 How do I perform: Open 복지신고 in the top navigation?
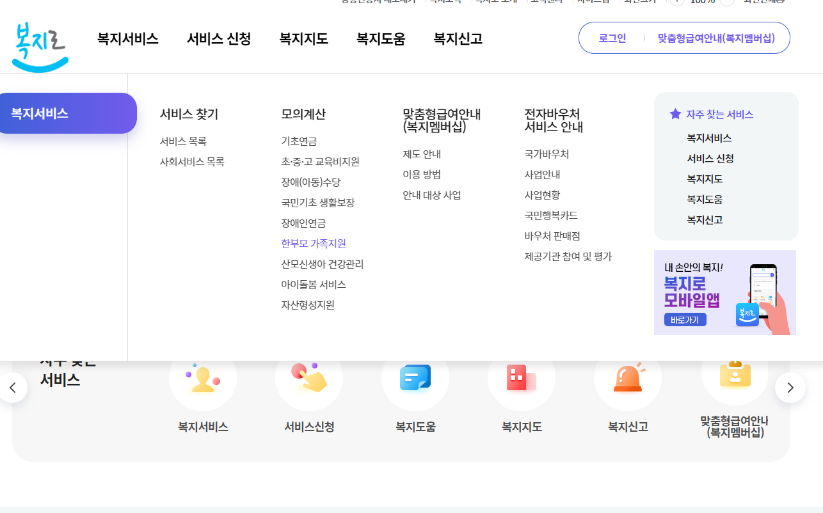(458, 38)
